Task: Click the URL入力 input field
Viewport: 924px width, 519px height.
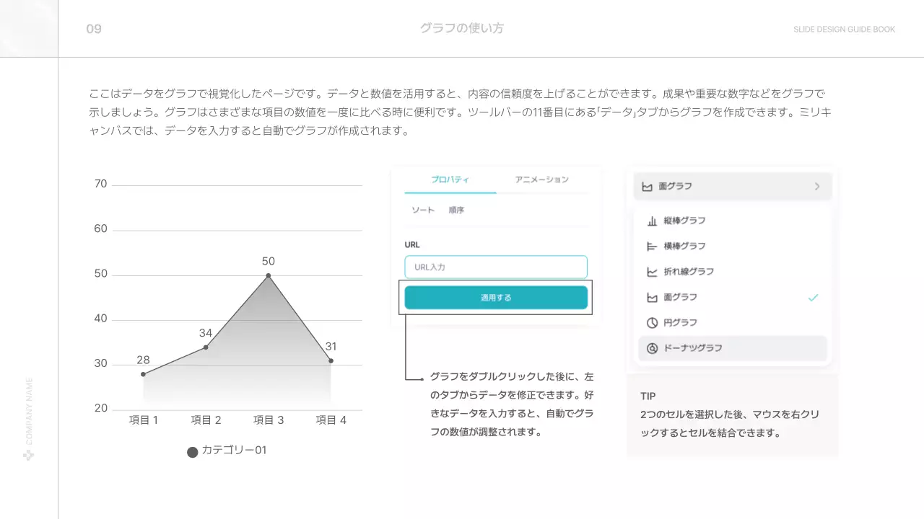Action: coord(496,267)
